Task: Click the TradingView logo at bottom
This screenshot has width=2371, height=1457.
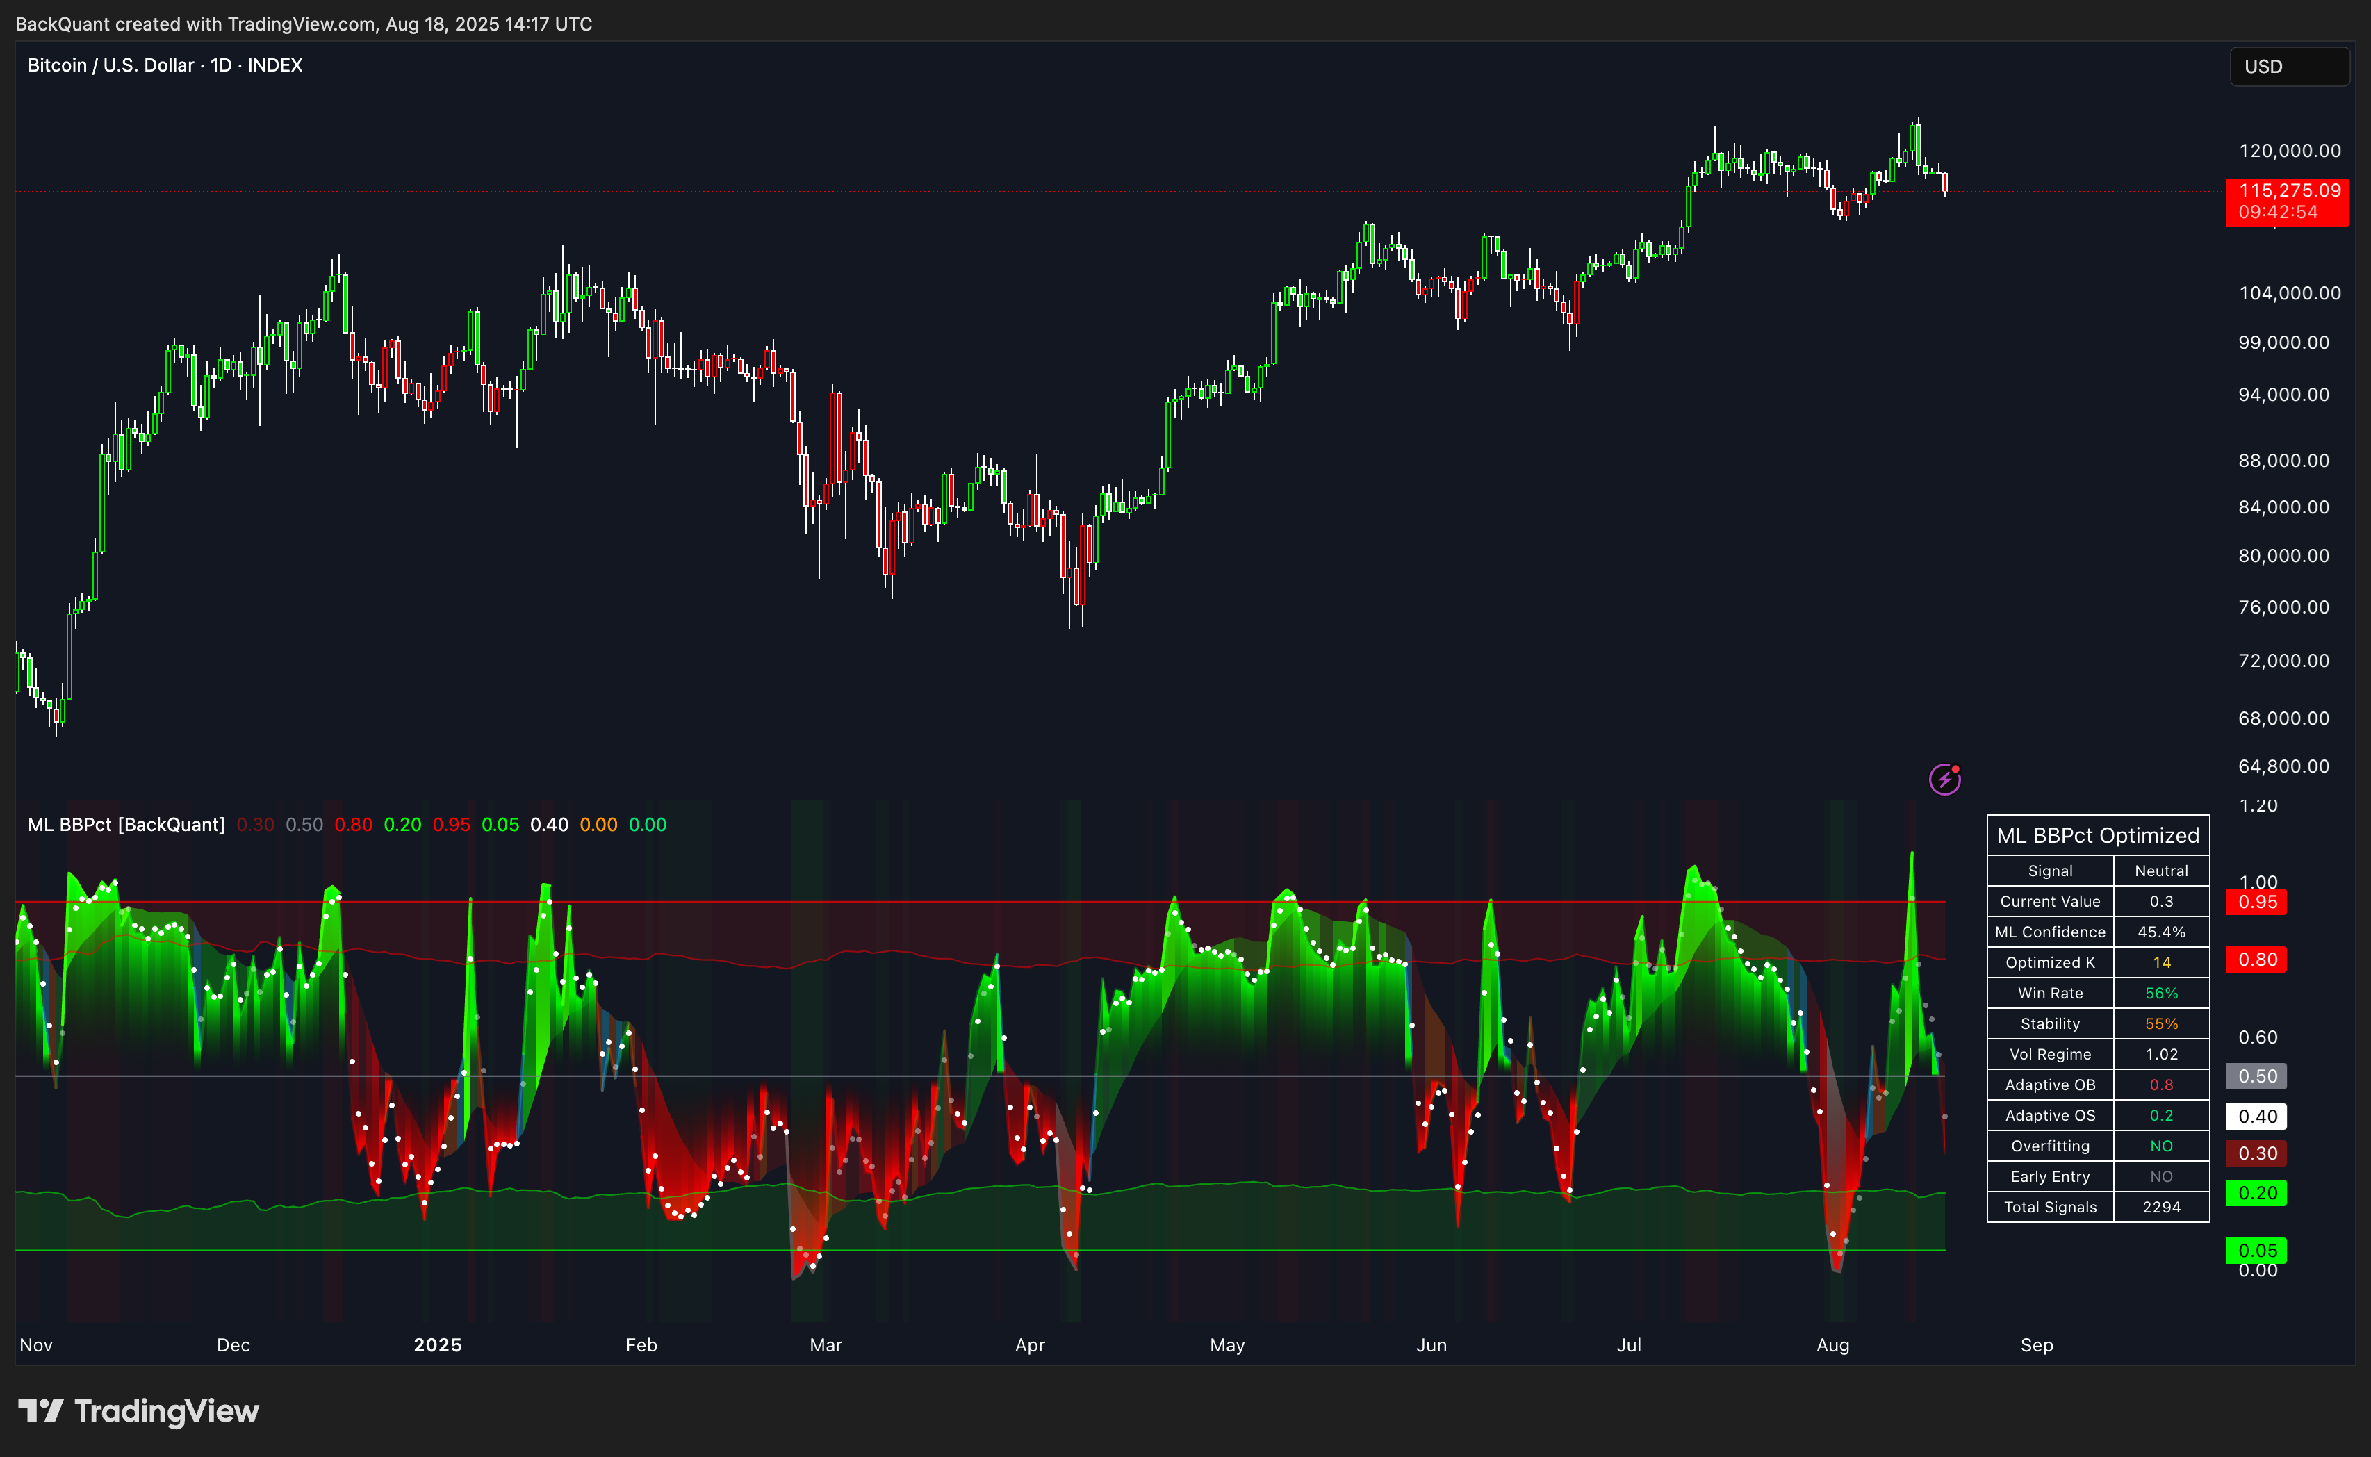Action: pos(139,1410)
